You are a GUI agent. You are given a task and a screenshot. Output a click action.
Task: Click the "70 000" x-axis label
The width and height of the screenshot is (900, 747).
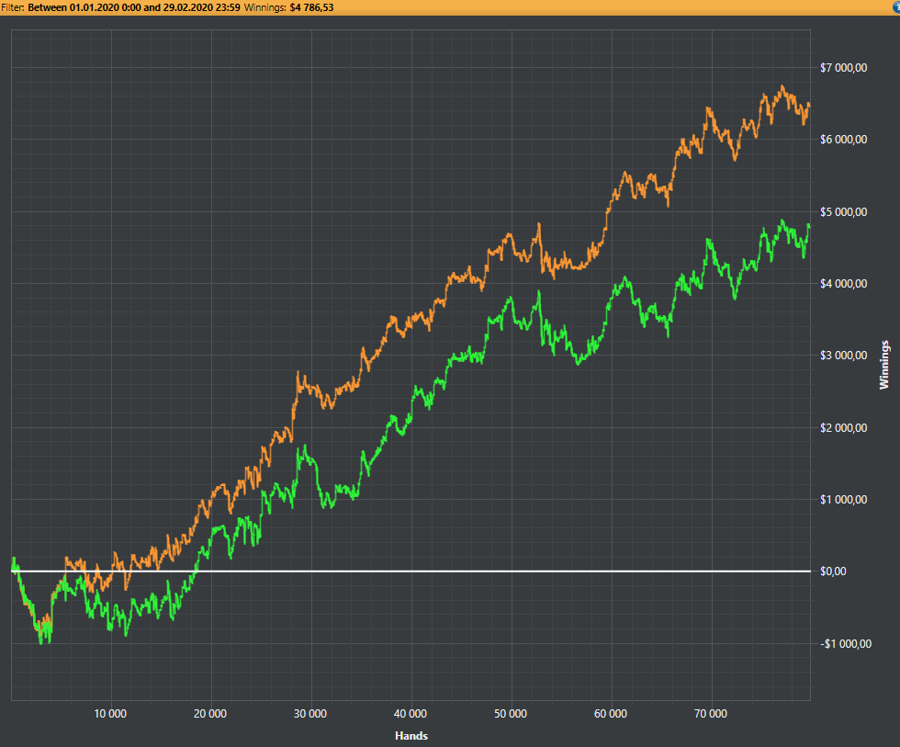tap(711, 714)
